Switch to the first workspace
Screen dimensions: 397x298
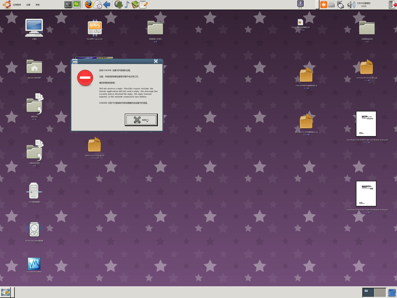point(368,293)
